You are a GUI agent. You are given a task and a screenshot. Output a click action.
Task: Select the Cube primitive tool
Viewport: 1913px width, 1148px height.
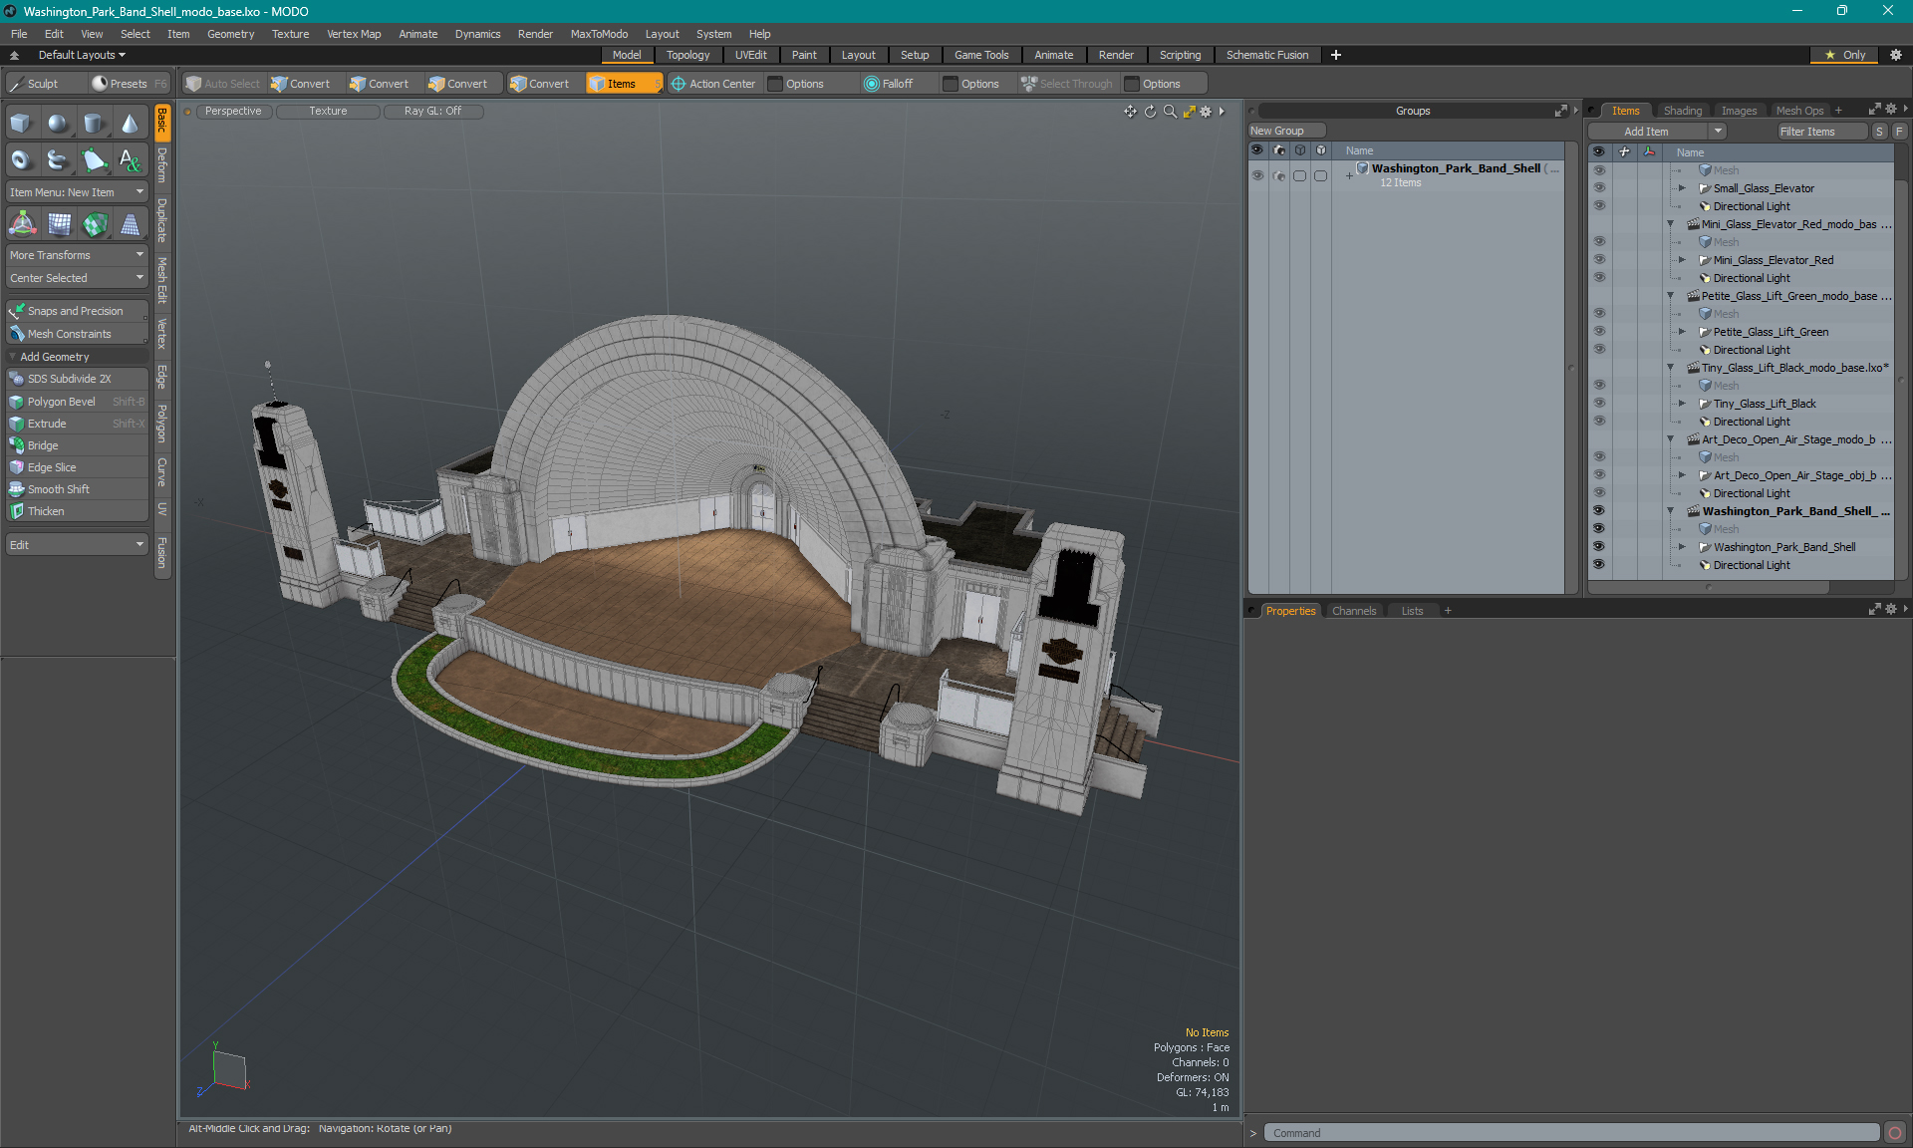[x=22, y=124]
